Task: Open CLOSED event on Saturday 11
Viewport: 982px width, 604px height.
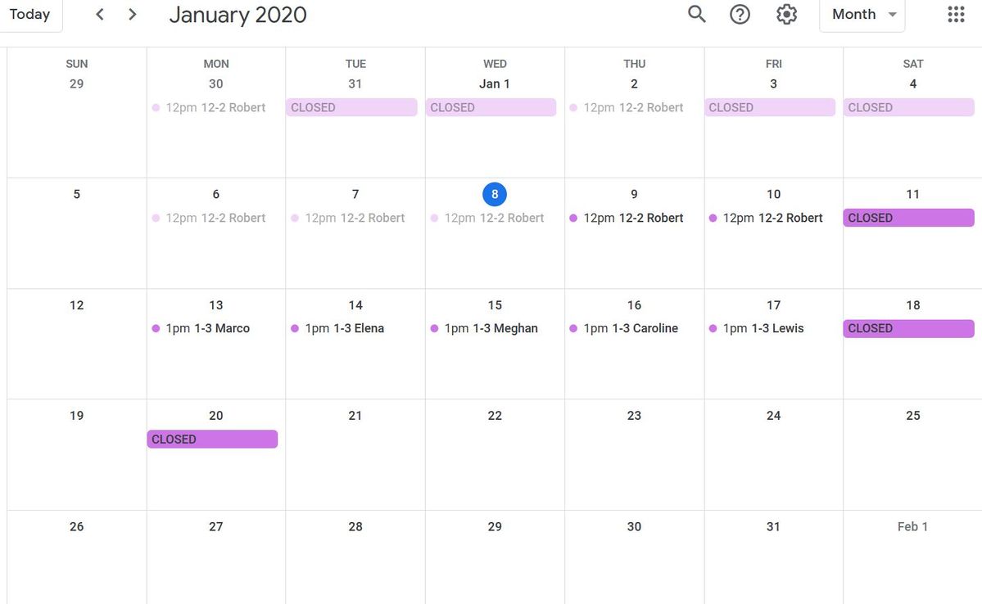Action: (x=909, y=218)
